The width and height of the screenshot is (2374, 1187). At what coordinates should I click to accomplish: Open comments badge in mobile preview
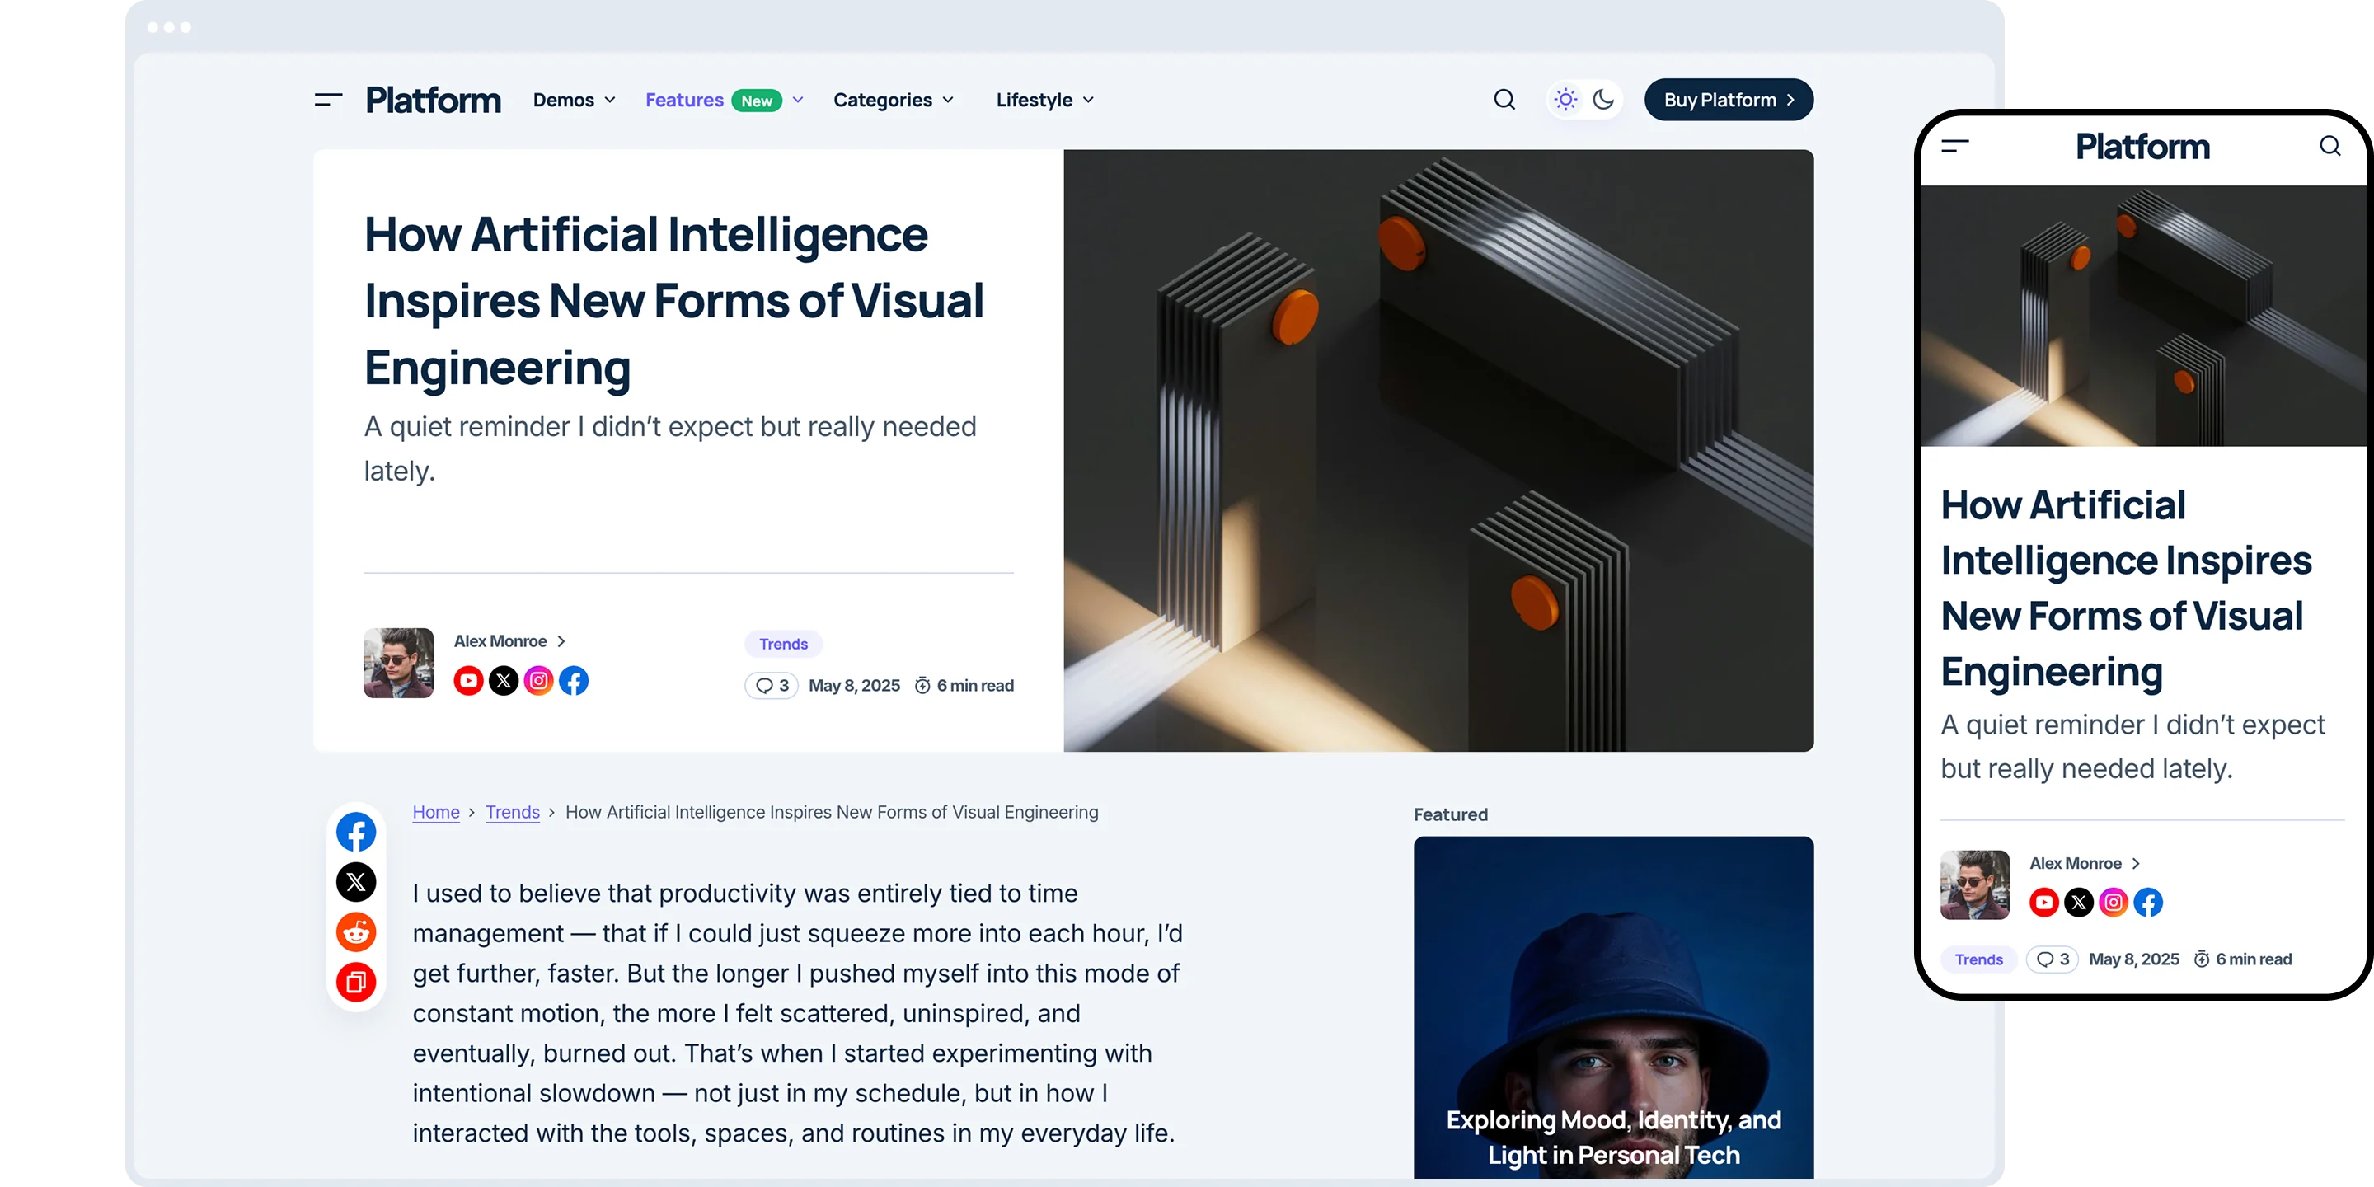pyautogui.click(x=2052, y=959)
